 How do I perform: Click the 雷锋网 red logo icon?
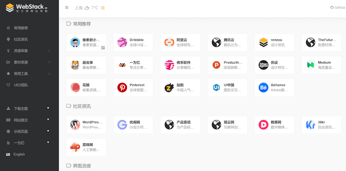coord(75,147)
